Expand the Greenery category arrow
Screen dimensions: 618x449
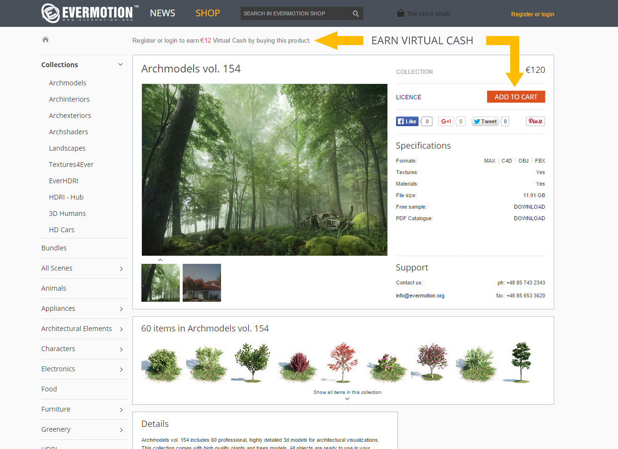click(x=121, y=430)
